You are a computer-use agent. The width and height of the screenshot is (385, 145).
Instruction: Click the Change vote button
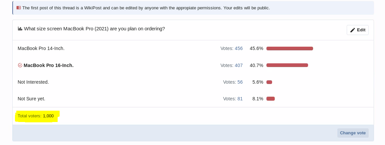353,133
